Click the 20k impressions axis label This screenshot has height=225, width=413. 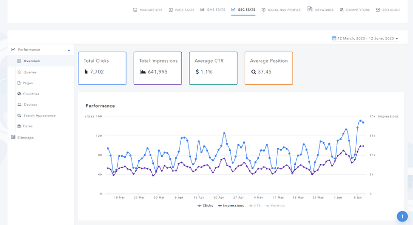click(372, 116)
